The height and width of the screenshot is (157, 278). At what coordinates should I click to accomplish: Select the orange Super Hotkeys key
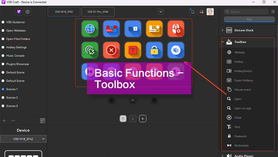pyautogui.click(x=154, y=29)
